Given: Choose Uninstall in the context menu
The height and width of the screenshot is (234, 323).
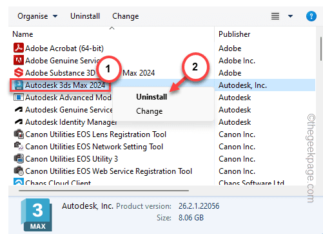Looking at the screenshot, I should (152, 97).
